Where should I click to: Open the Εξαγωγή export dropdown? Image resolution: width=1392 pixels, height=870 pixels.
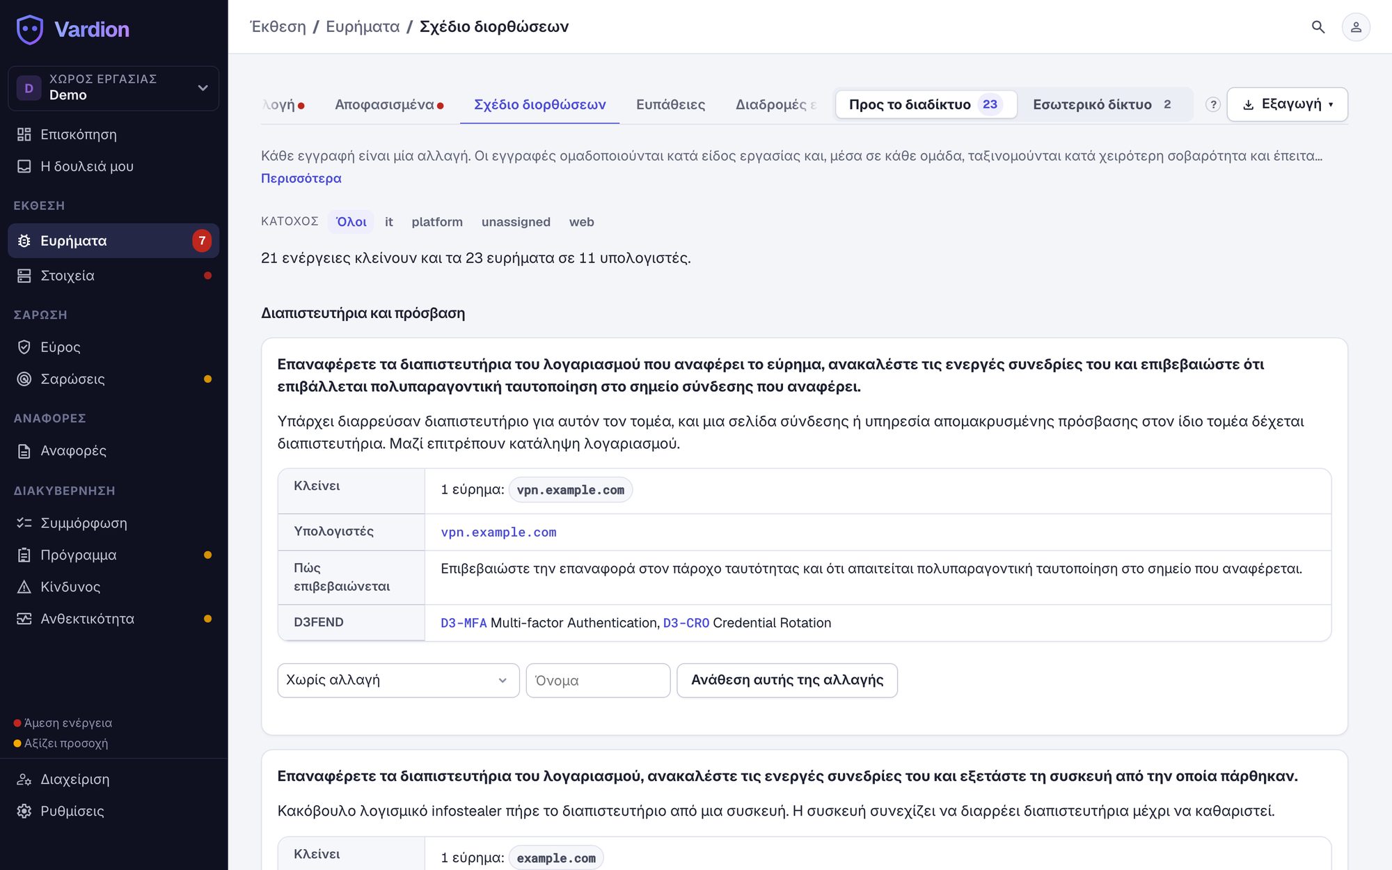pos(1288,104)
